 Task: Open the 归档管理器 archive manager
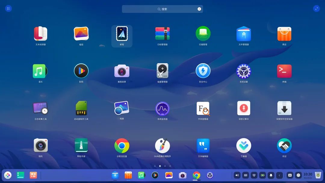pos(162,34)
